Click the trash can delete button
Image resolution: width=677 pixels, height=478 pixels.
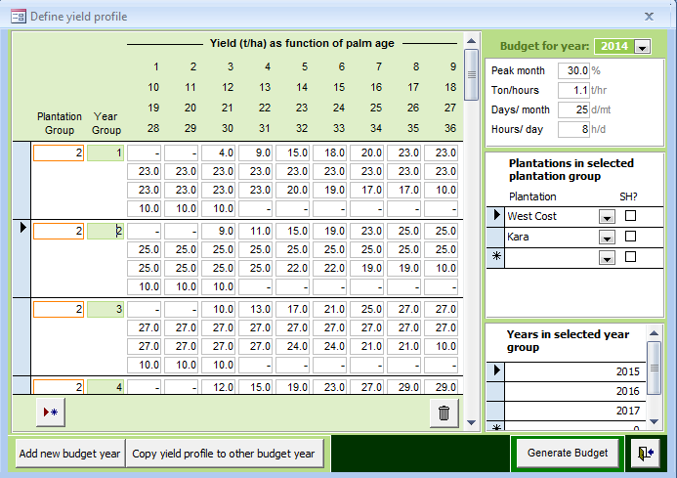pos(444,413)
